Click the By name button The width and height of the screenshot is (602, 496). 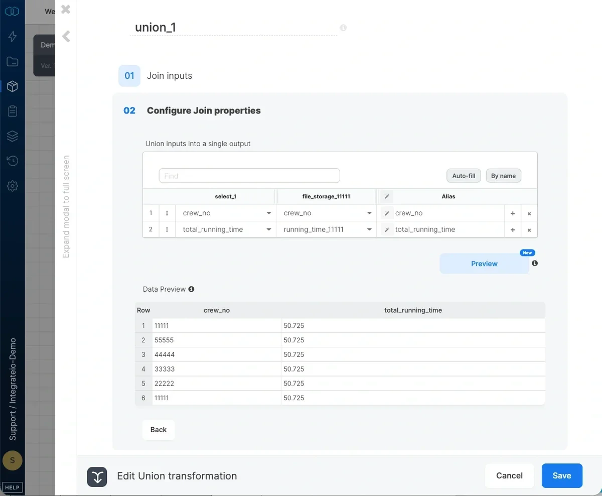503,176
